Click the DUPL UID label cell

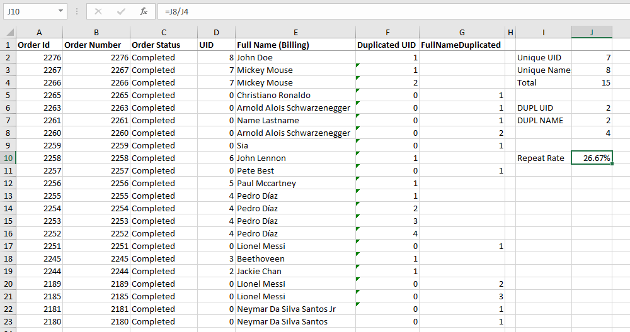tap(544, 108)
